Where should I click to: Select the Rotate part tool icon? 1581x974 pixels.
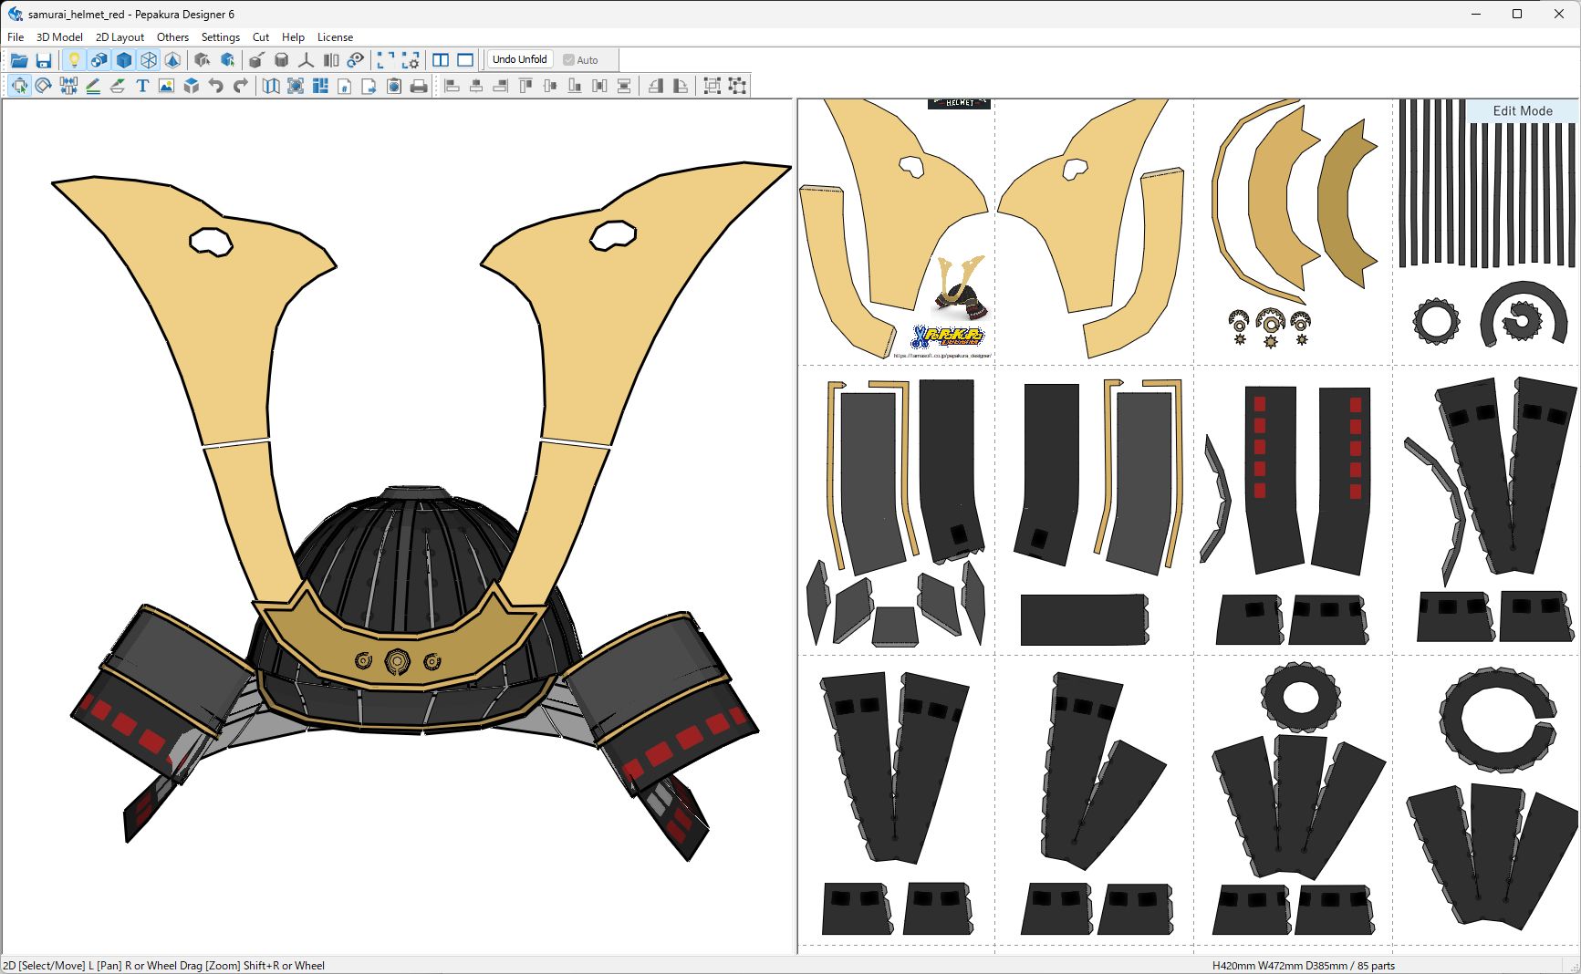pyautogui.click(x=43, y=86)
